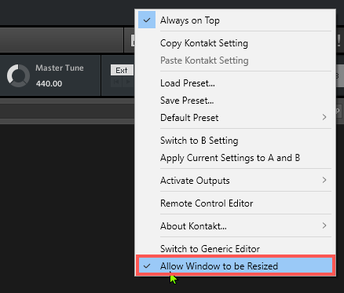
Task: Click the small play transport icon
Action: pyautogui.click(x=128, y=82)
